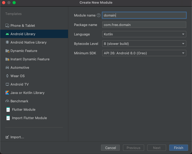
Task: Click the Android Native Library chip icon
Action: click(x=7, y=42)
